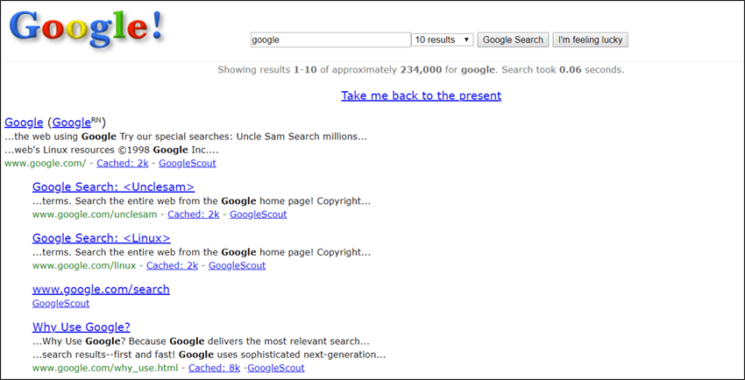Open Cached: 2k link for google.com/linux
Viewport: 745px width, 380px height.
(172, 265)
